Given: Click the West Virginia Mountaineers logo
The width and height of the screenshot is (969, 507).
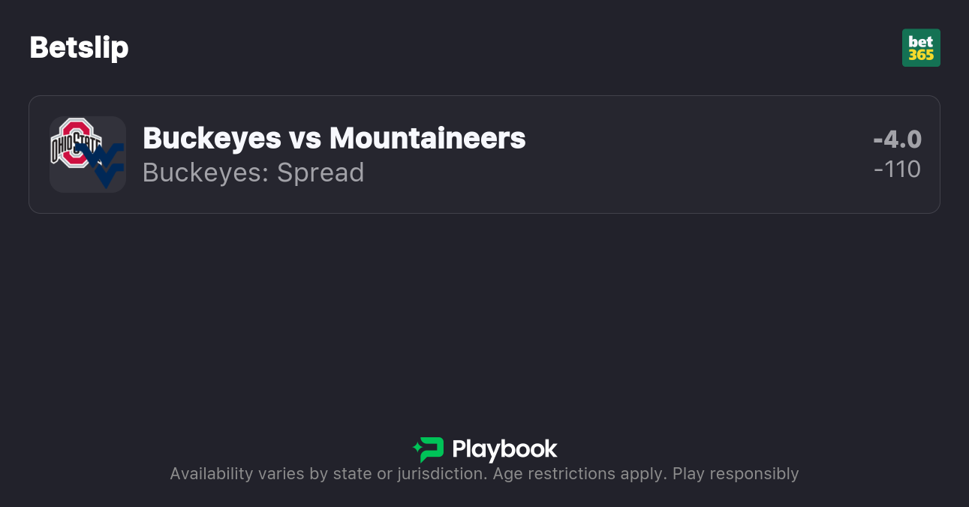Looking at the screenshot, I should [104, 165].
